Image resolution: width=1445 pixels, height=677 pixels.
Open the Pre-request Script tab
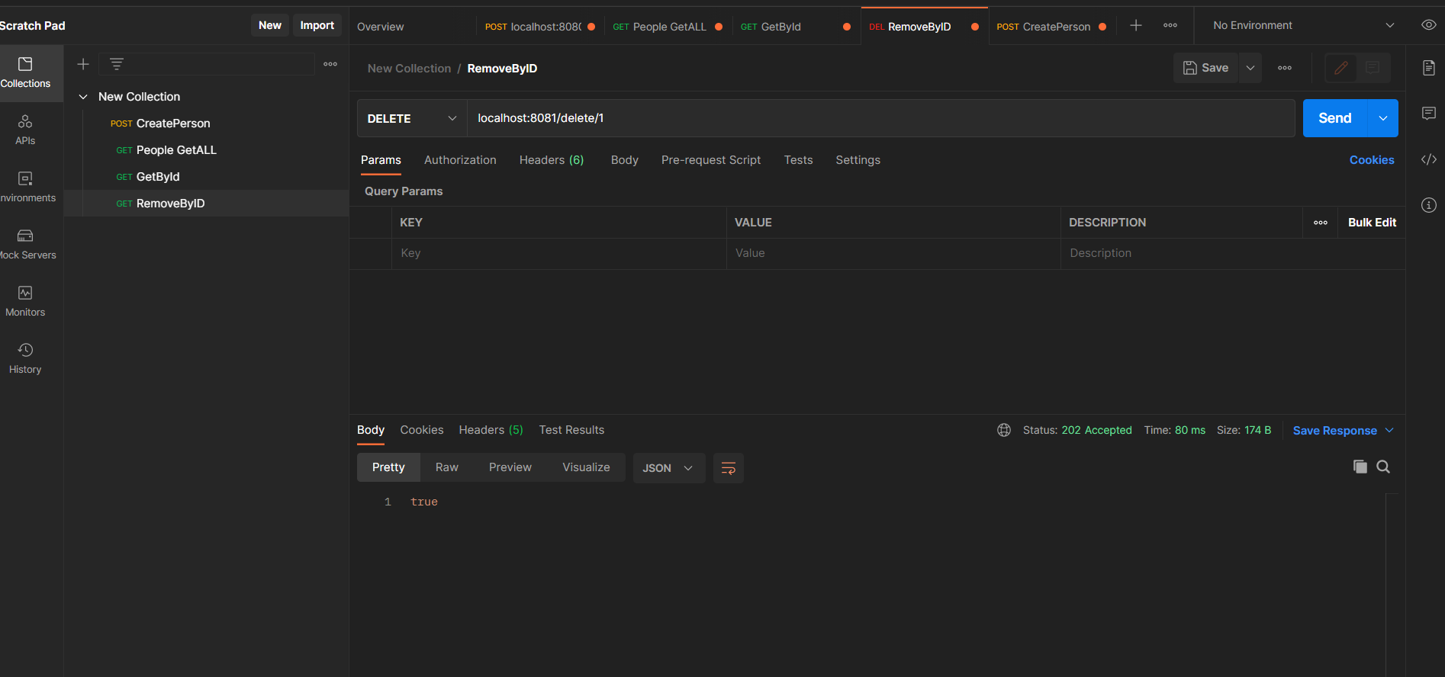coord(711,160)
